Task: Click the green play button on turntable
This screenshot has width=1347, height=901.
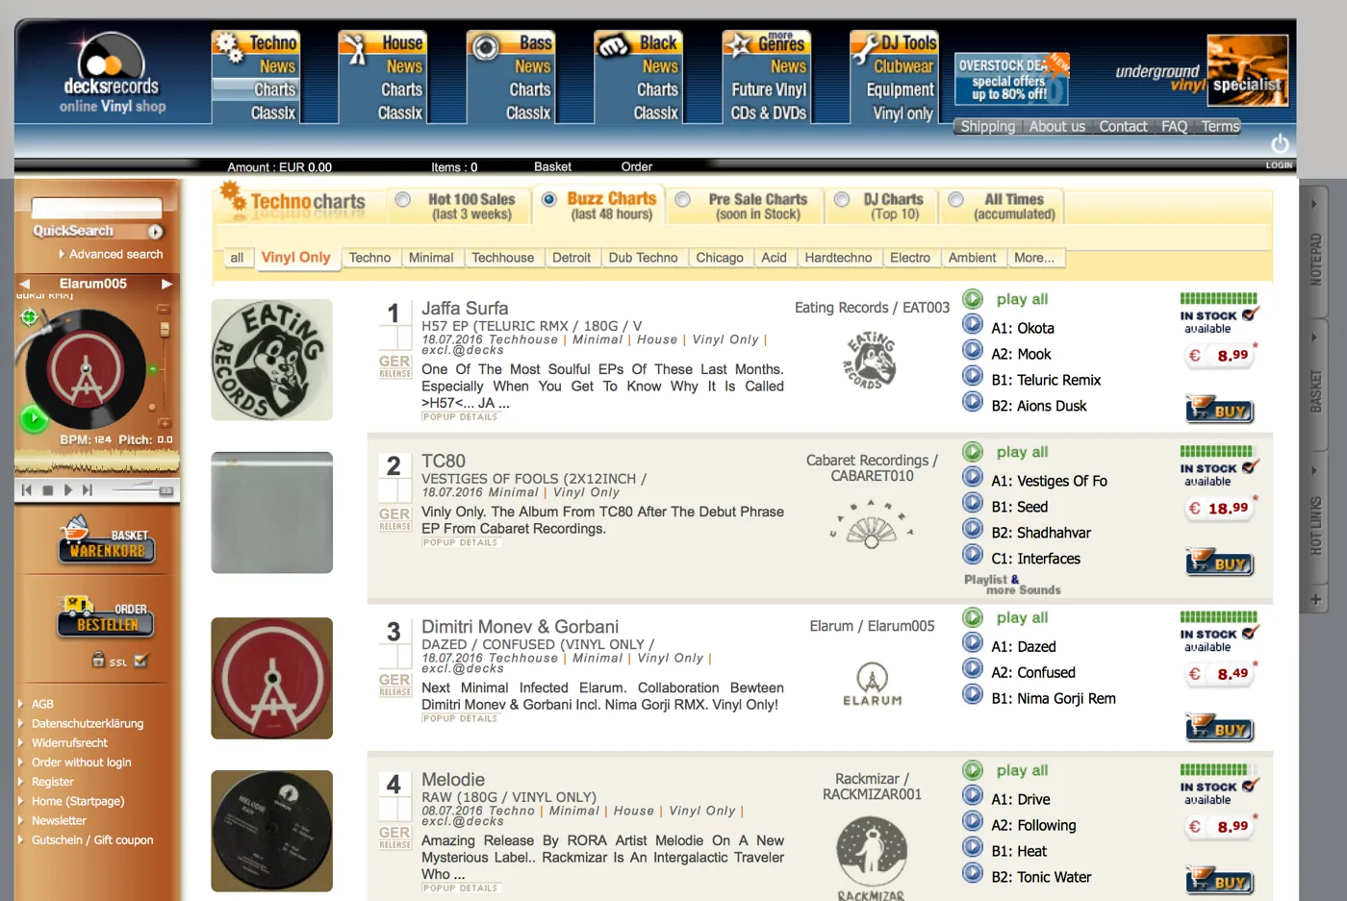Action: pyautogui.click(x=34, y=418)
